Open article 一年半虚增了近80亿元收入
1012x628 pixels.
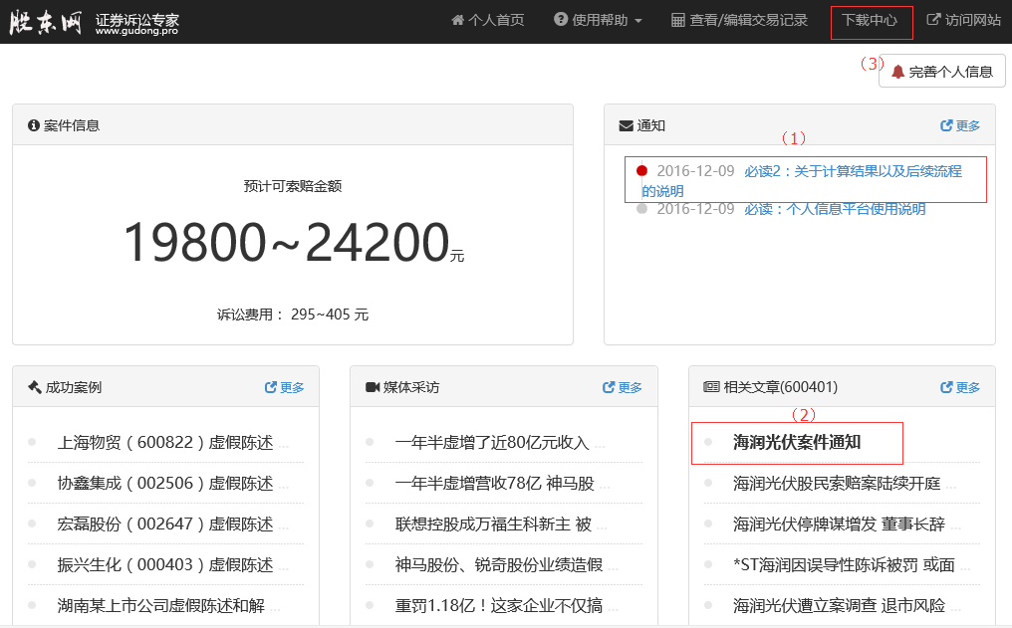click(x=492, y=443)
